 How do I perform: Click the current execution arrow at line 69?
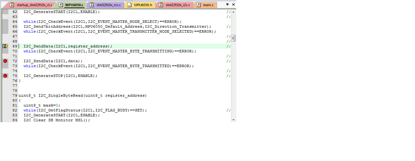pyautogui.click(x=5, y=46)
